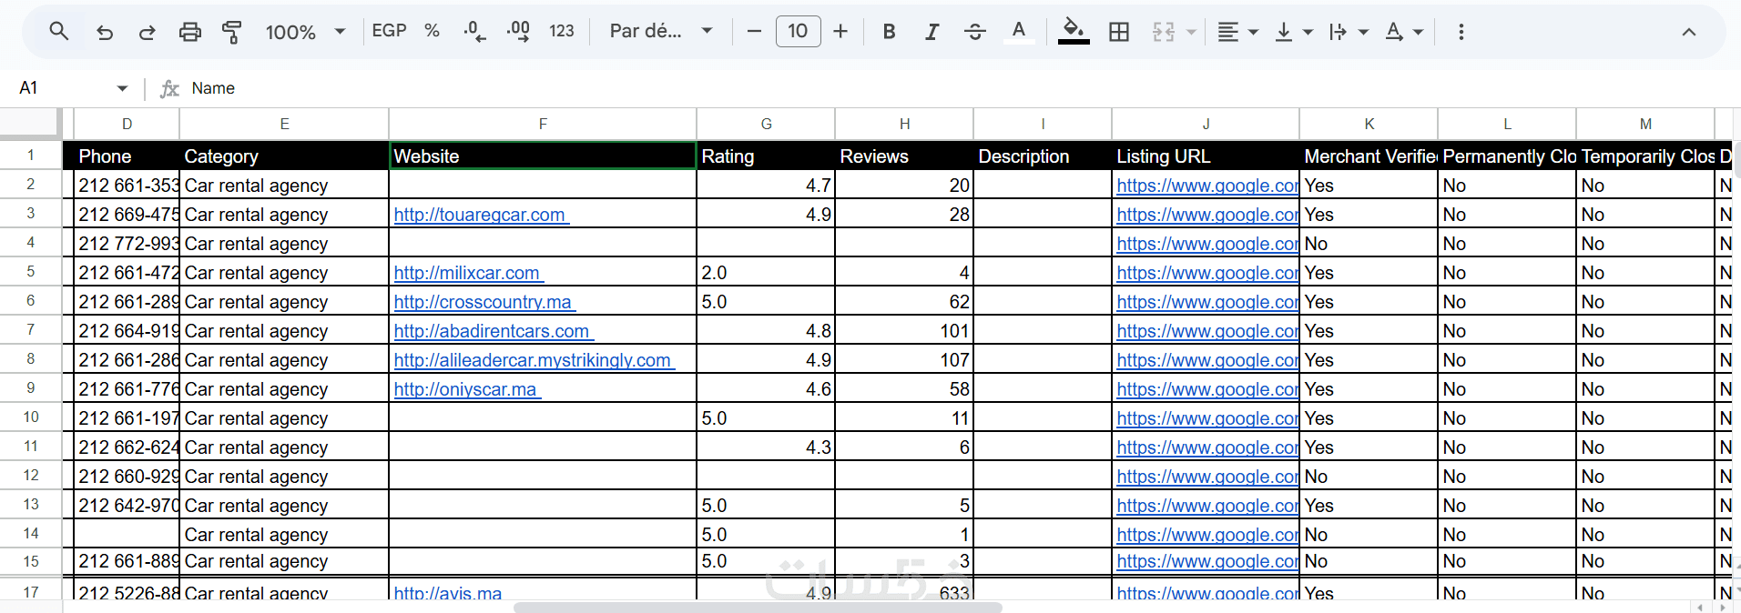Screen dimensions: 1741x613
Task: Print the spreadsheet
Action: (x=189, y=32)
